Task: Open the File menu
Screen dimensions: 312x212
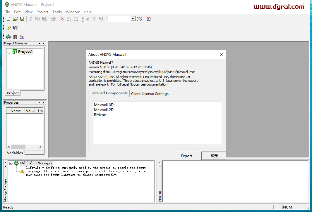Action: coord(7,12)
